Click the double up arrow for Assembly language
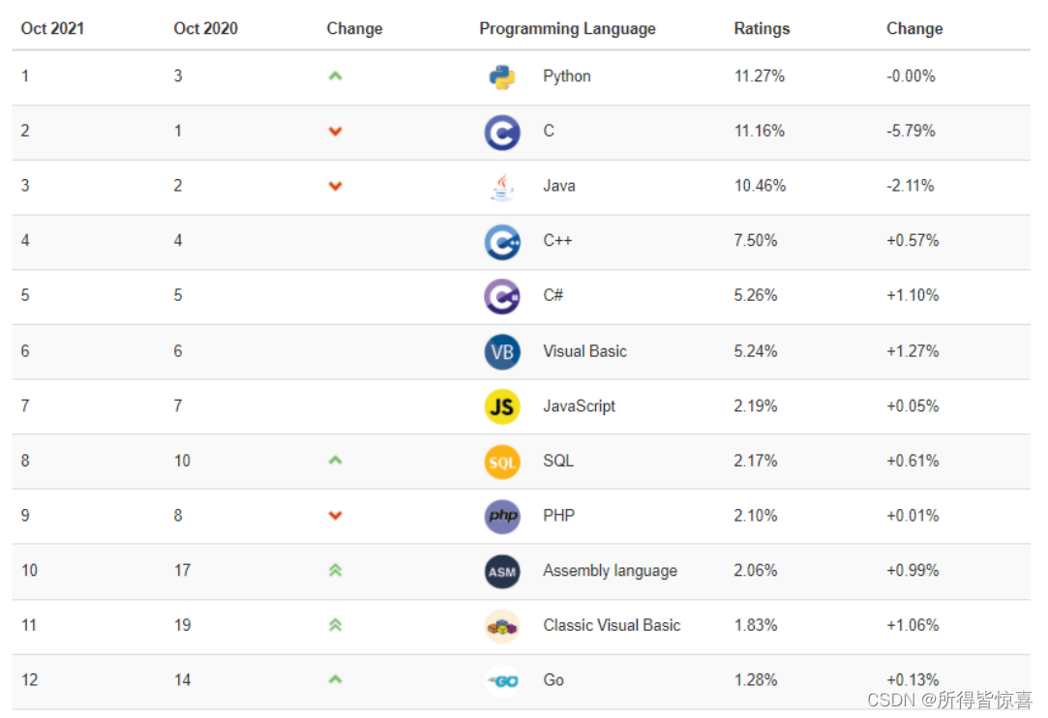 (x=335, y=571)
